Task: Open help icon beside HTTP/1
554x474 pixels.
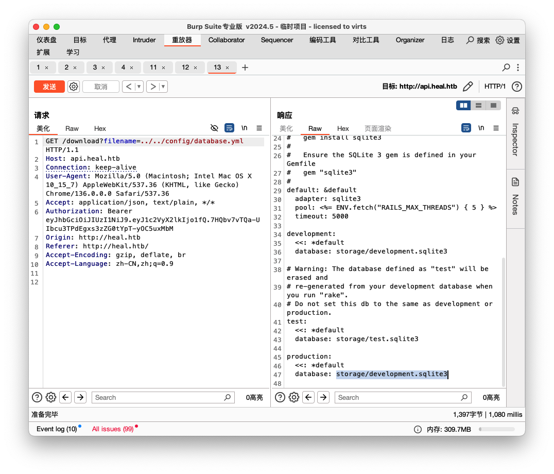Action: 516,86
